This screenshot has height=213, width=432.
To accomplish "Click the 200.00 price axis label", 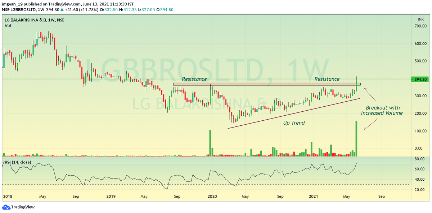I will point(420,114).
